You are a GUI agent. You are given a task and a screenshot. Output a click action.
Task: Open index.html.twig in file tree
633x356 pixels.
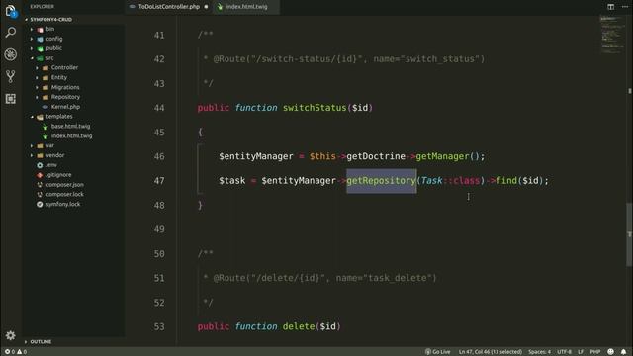71,136
